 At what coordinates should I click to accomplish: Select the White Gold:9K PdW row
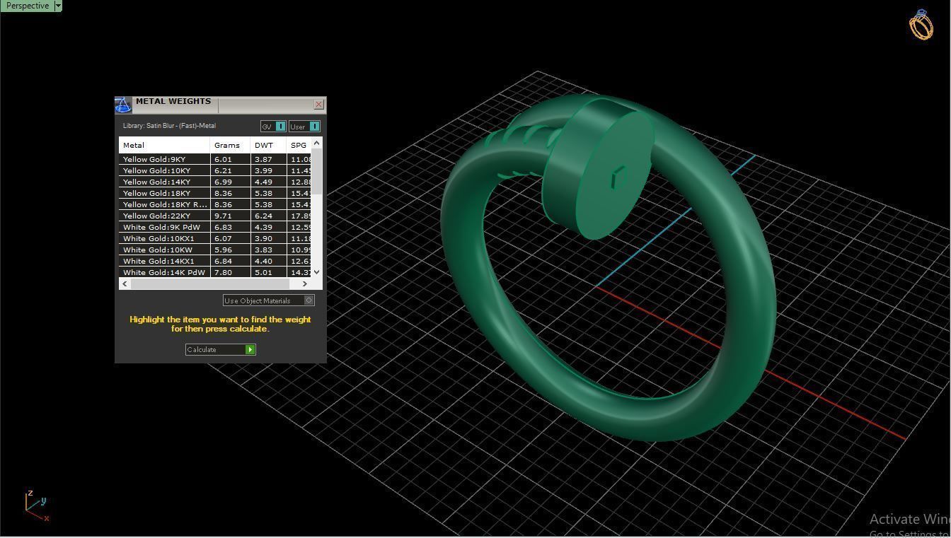click(215, 227)
